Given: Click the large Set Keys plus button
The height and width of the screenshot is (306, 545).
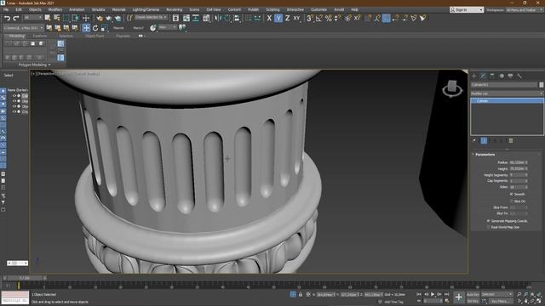Looking at the screenshot, I should (x=459, y=297).
